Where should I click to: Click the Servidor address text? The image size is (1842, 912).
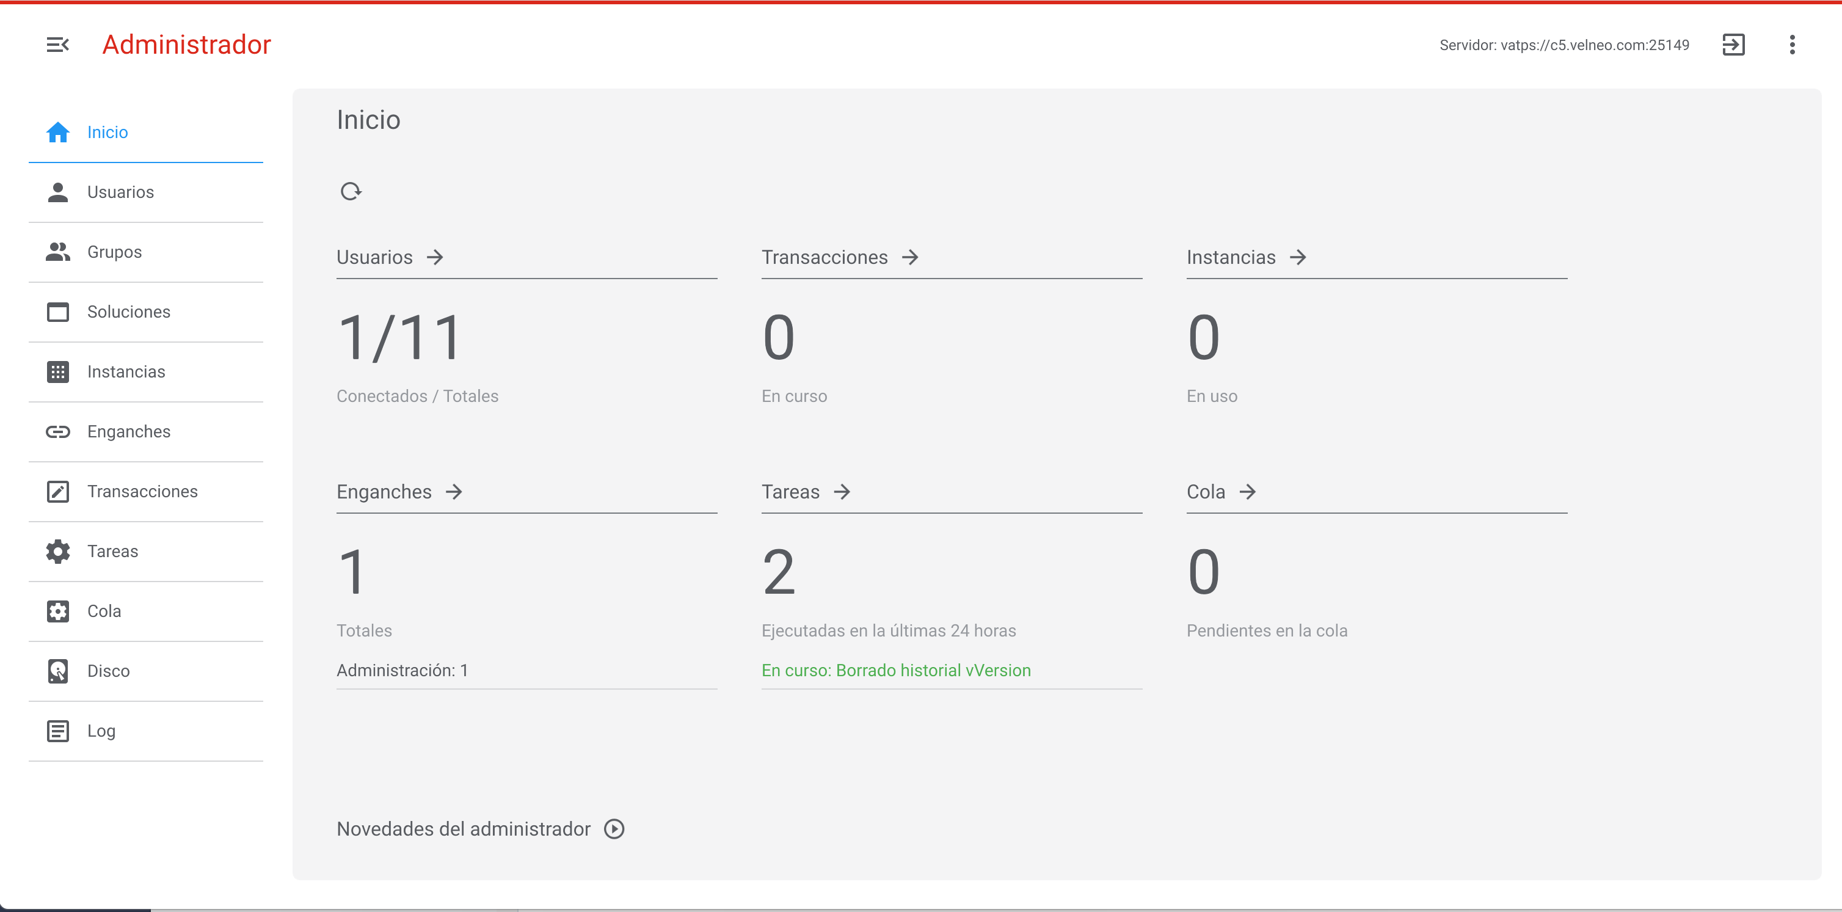pos(1564,45)
